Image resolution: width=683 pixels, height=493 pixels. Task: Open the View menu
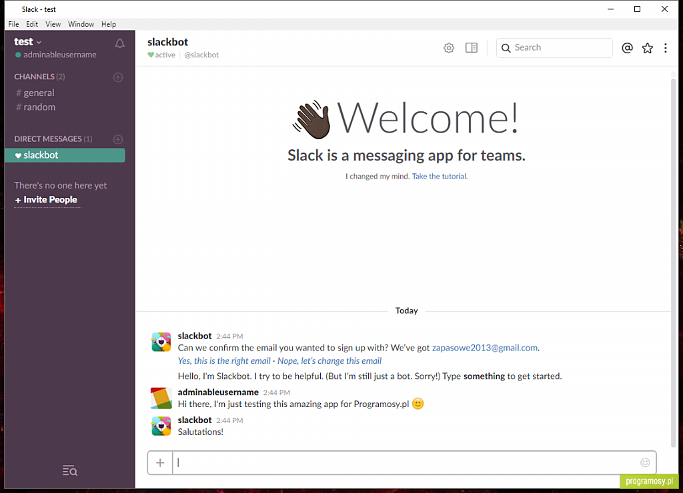[53, 25]
